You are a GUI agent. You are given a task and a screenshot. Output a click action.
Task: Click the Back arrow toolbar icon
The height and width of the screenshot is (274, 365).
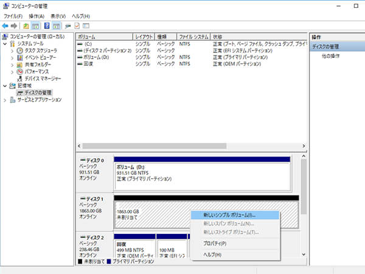(x=5, y=26)
